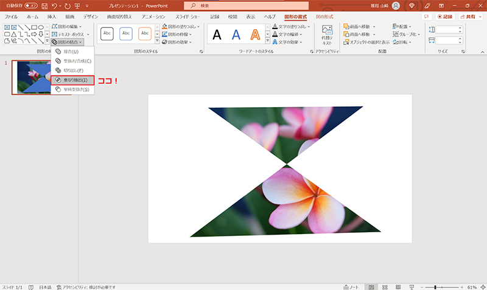
Task: Select the orange outlined WordArt A style
Action: tap(255, 35)
